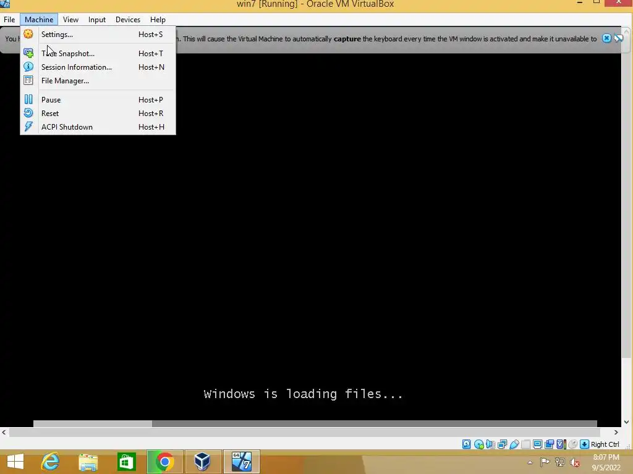This screenshot has width=633, height=474.
Task: Open File Explorer from the taskbar
Action: coord(88,462)
